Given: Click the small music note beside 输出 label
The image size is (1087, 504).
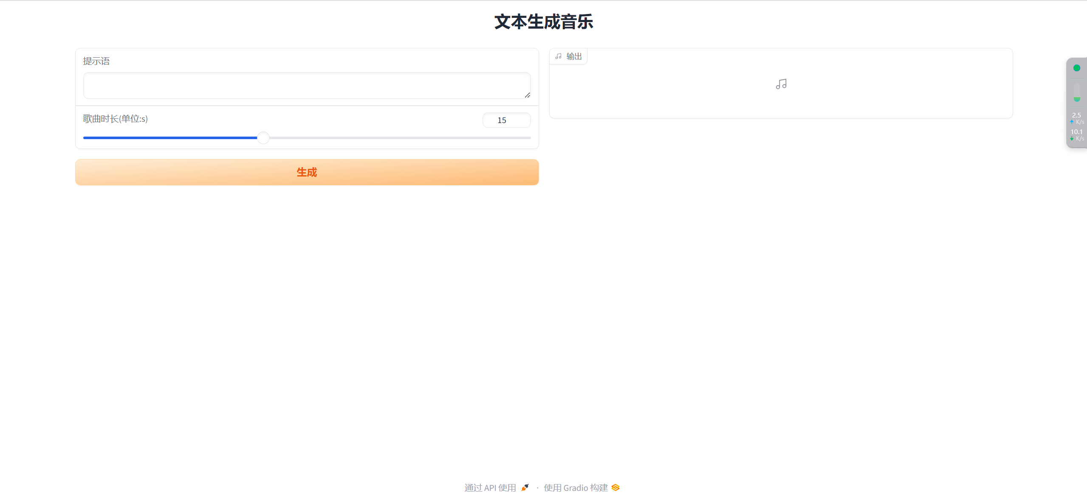Looking at the screenshot, I should click(x=559, y=56).
